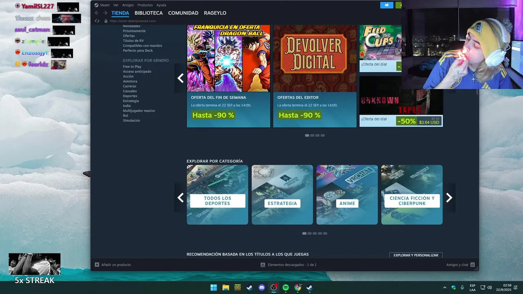Show next categories with the right arrow

click(x=449, y=198)
